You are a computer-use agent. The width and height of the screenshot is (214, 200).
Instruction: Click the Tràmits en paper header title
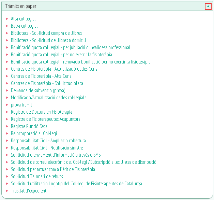click(x=20, y=6)
